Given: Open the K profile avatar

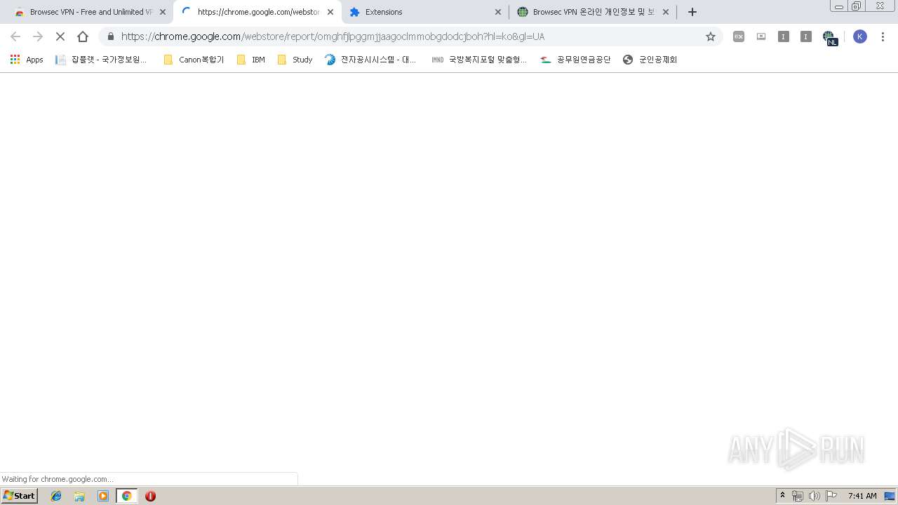Looking at the screenshot, I should [860, 36].
